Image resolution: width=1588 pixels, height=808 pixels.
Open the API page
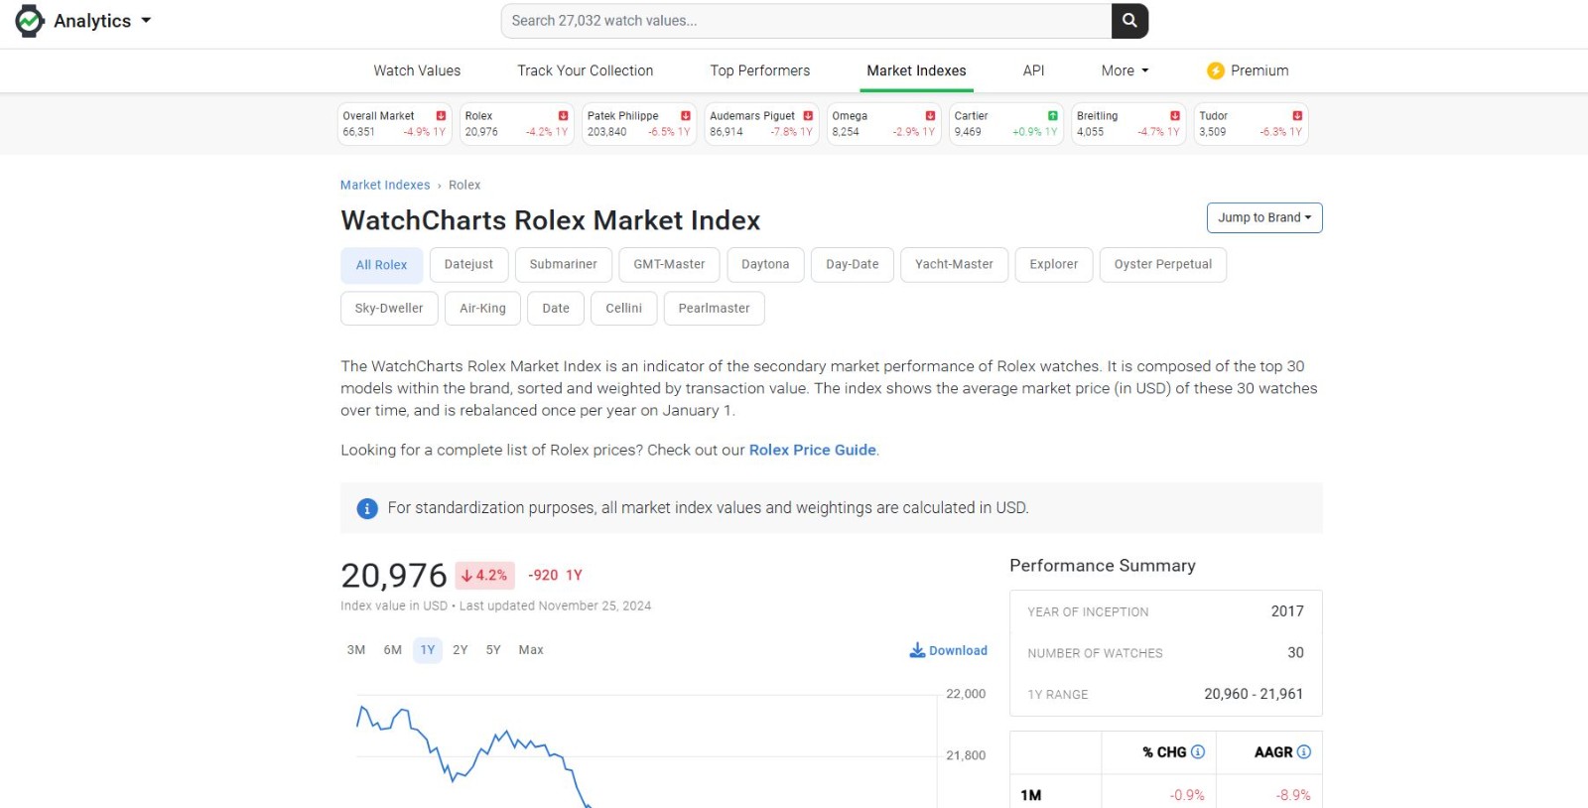(1033, 70)
